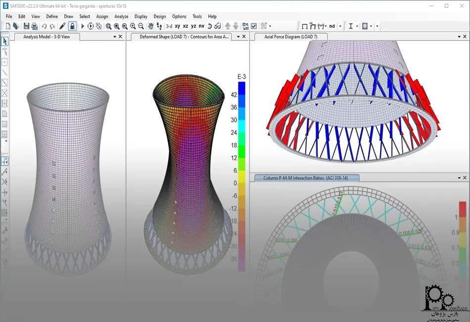
Task: Click the Run Analysis play icon
Action: pos(82,26)
